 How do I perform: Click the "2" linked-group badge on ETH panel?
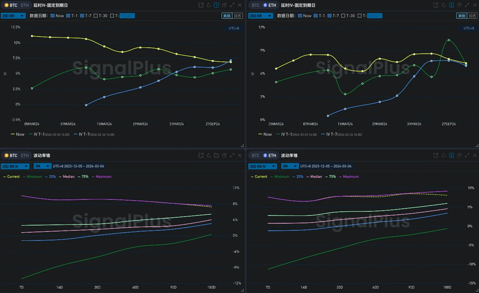(x=451, y=5)
